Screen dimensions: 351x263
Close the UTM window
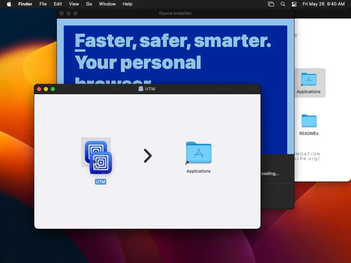[39, 89]
